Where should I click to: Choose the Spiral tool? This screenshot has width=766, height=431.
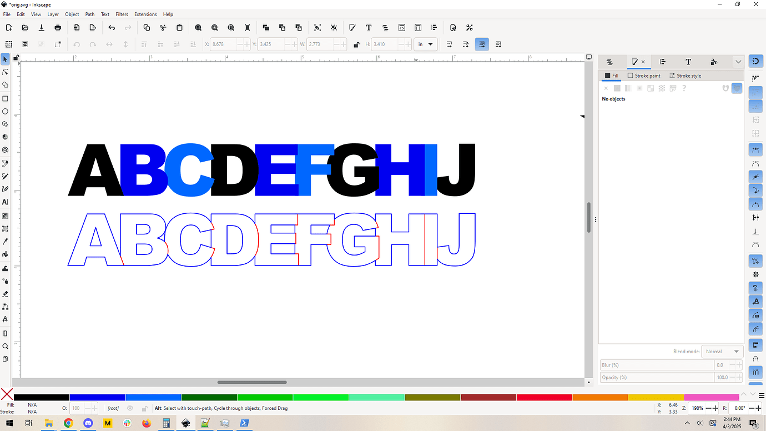(6, 150)
